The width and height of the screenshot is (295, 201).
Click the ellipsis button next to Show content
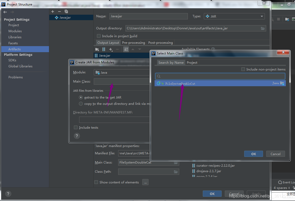click(x=145, y=182)
